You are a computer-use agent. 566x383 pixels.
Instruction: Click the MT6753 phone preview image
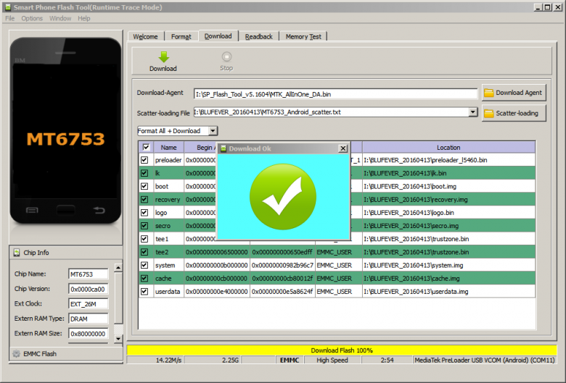[x=66, y=130]
